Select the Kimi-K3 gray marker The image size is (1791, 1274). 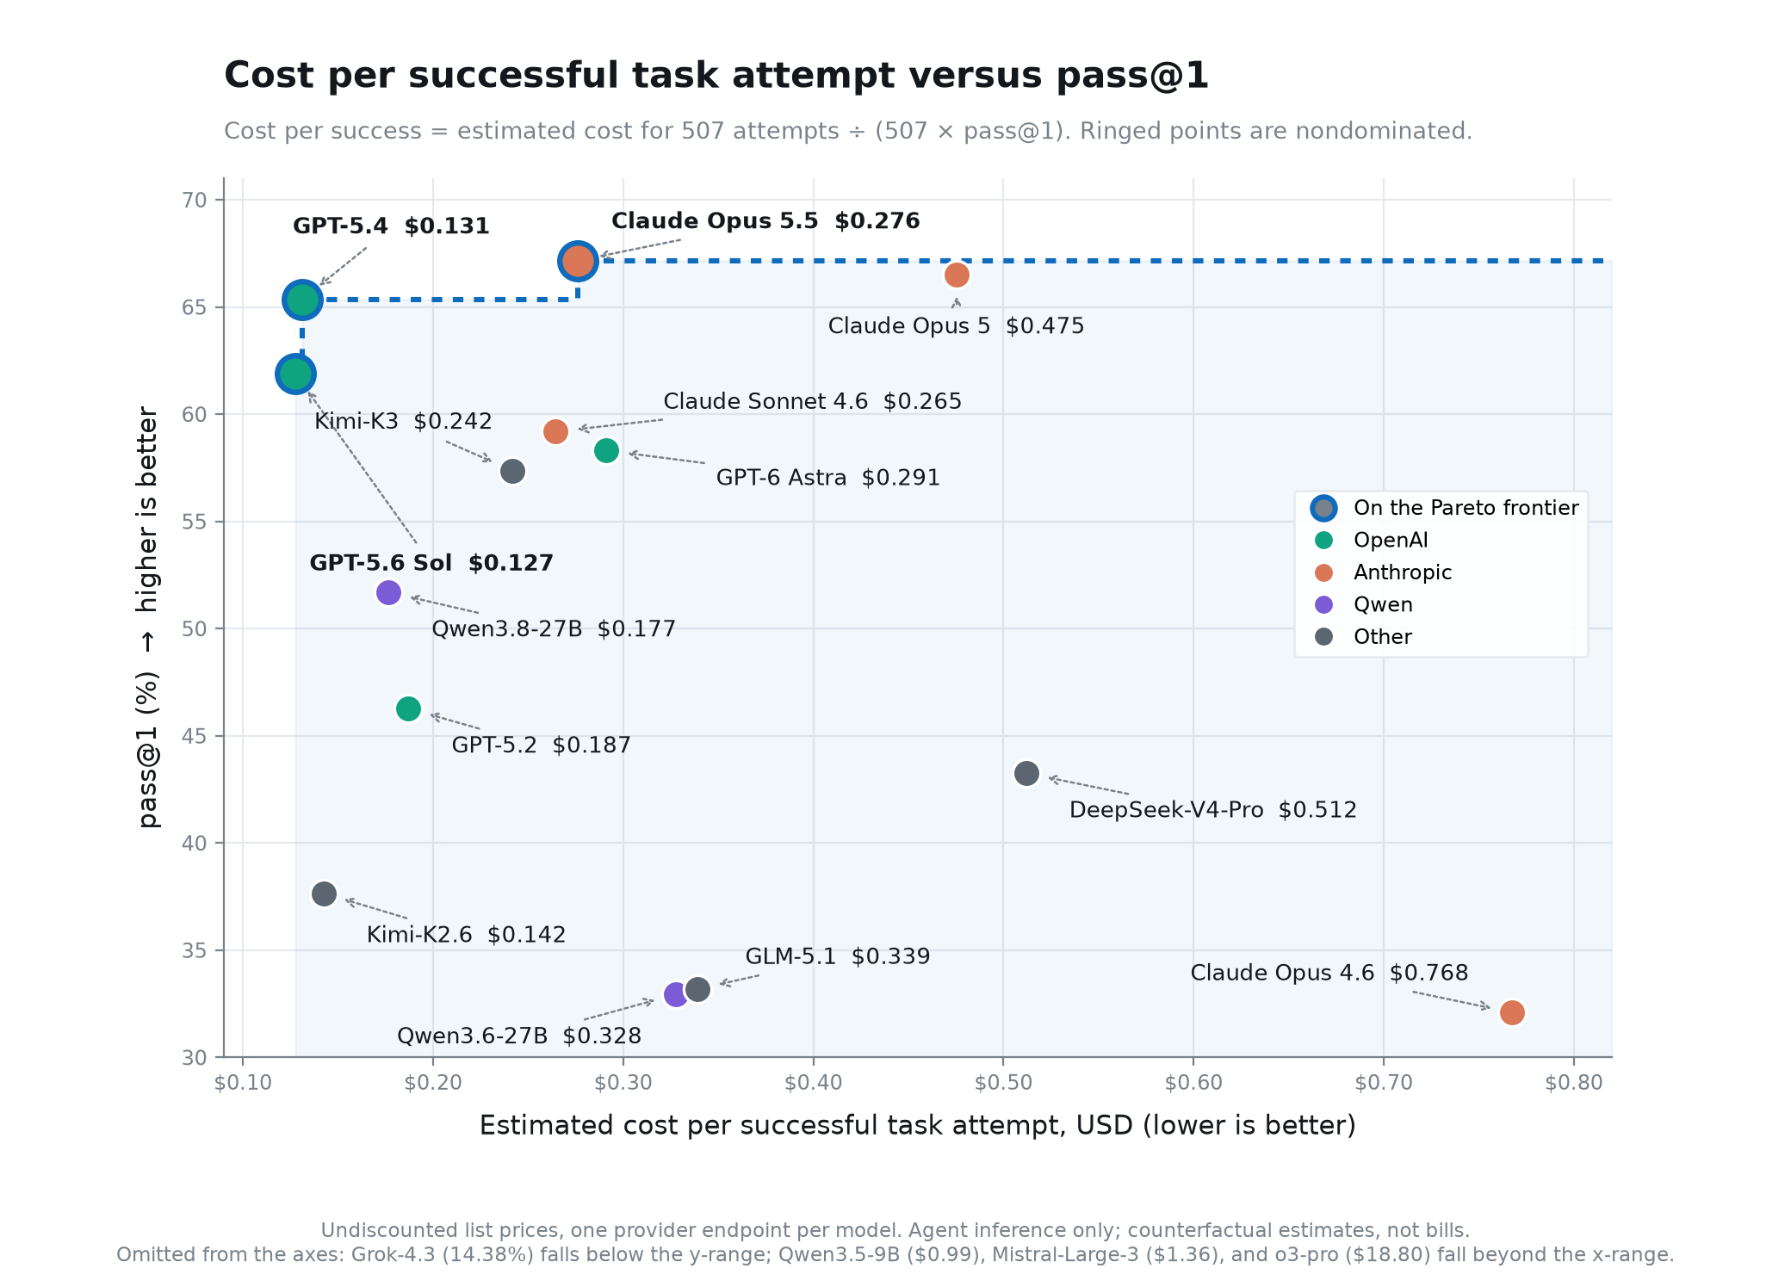click(x=512, y=471)
